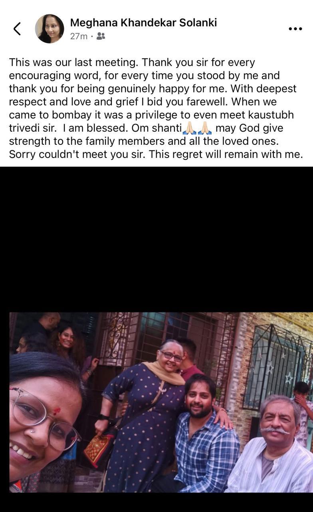Tap the second folded hands emoji
The image size is (313, 512).
click(205, 128)
